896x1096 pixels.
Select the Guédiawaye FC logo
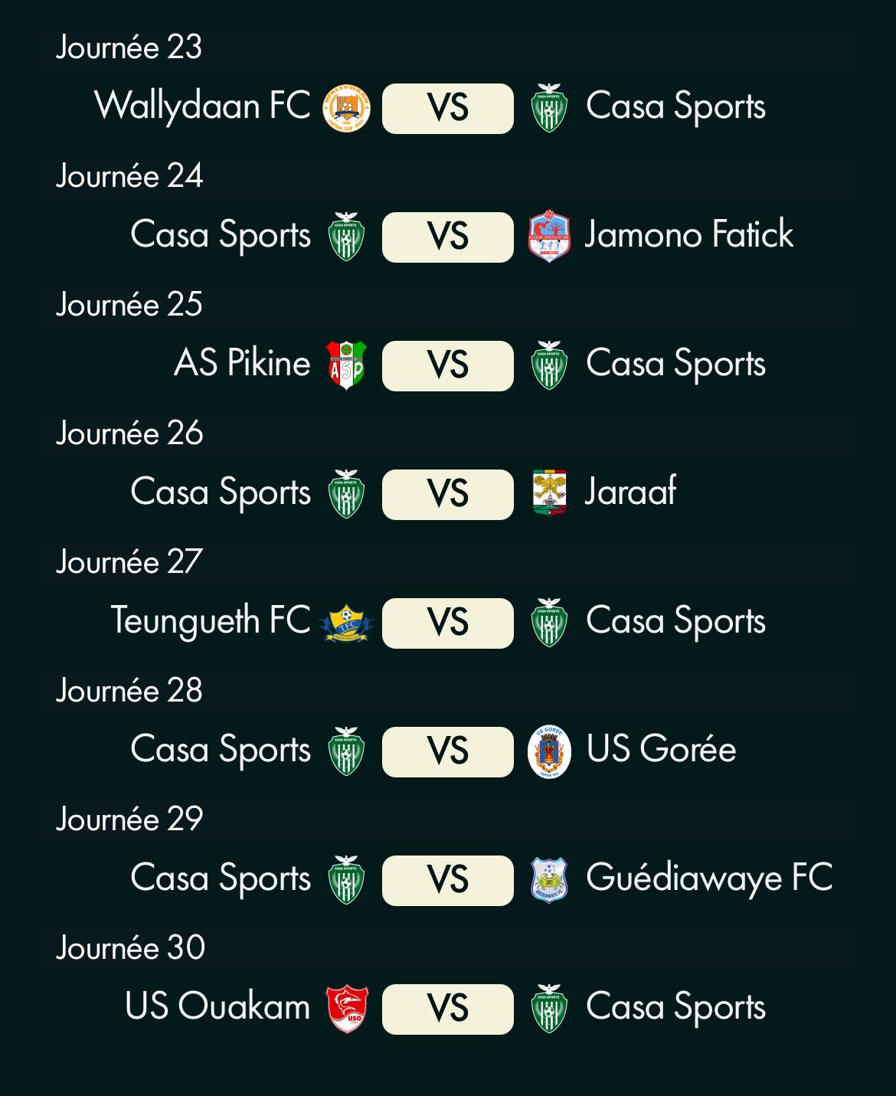[549, 880]
